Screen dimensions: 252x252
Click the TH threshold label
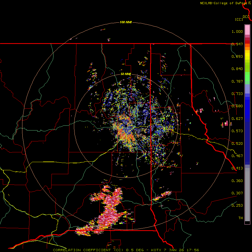point(241,218)
